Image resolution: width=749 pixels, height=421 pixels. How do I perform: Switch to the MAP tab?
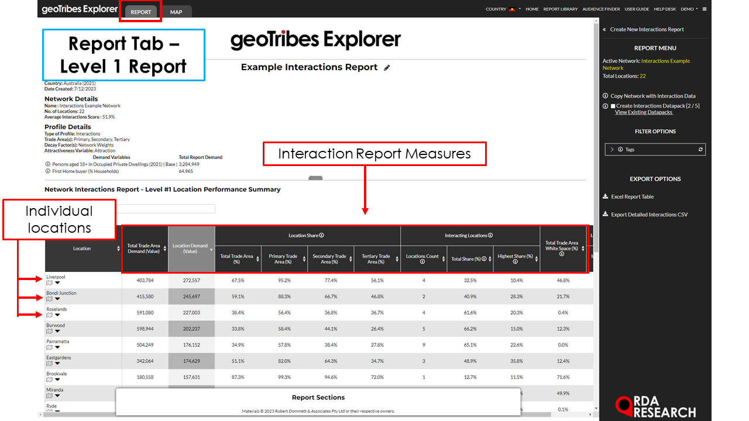point(176,12)
